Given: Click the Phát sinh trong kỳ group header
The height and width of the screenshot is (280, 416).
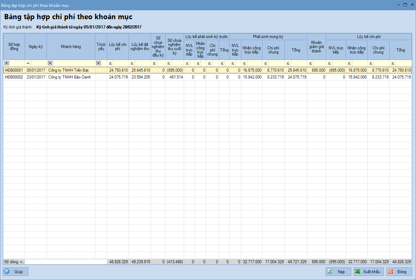Looking at the screenshot, I should click(x=268, y=36).
